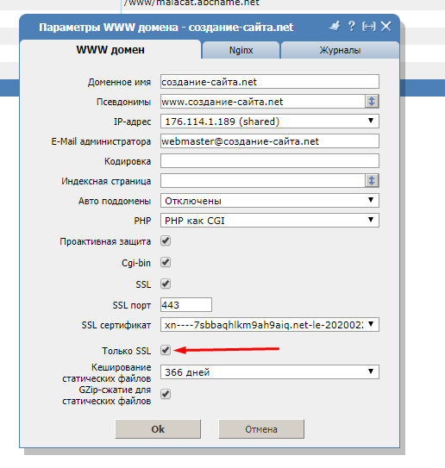Toggle GZip-сжатие для статических файлов checkbox
This screenshot has width=445, height=468.
166,394
